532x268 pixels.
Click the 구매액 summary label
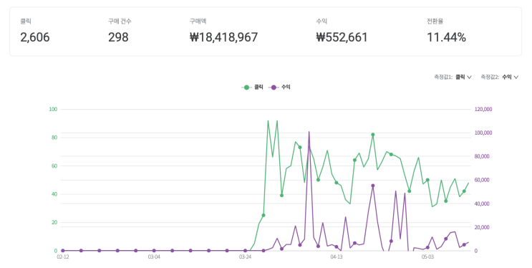(x=198, y=21)
